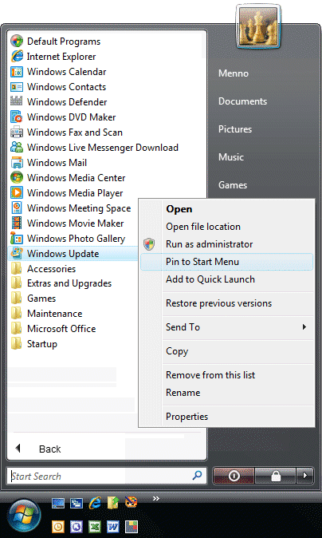The height and width of the screenshot is (538, 322).
Task: Click the Windows Media Center icon
Action: pyautogui.click(x=17, y=177)
